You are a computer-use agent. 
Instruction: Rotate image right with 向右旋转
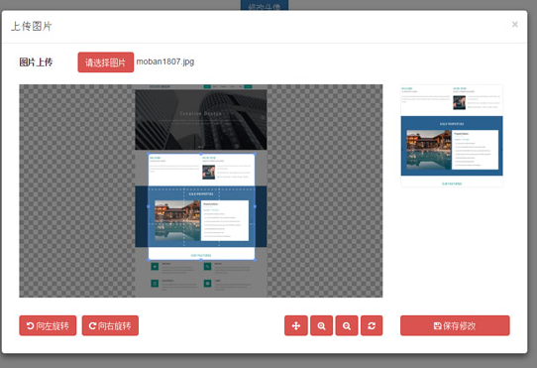coord(110,325)
